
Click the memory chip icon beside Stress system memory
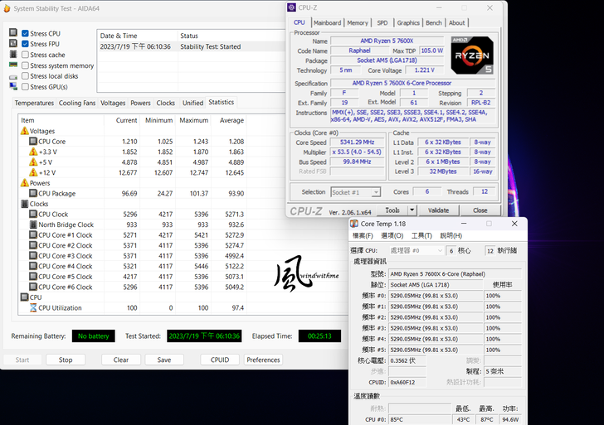12,65
